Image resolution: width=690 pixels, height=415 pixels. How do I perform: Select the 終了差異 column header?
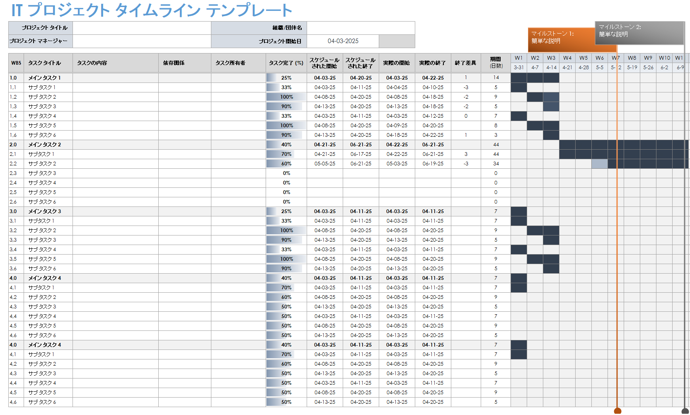[x=466, y=63]
